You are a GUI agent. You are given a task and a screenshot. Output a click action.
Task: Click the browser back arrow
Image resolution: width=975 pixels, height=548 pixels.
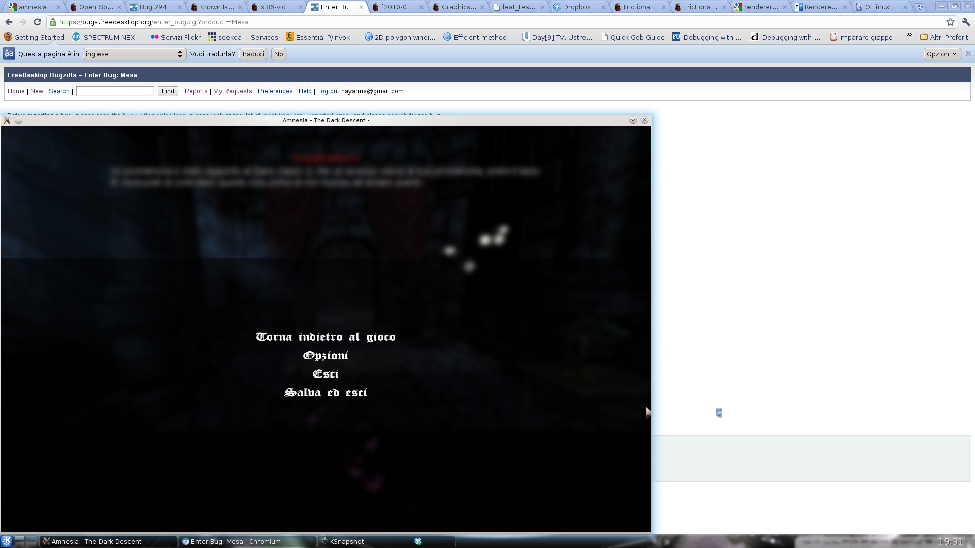click(x=9, y=22)
